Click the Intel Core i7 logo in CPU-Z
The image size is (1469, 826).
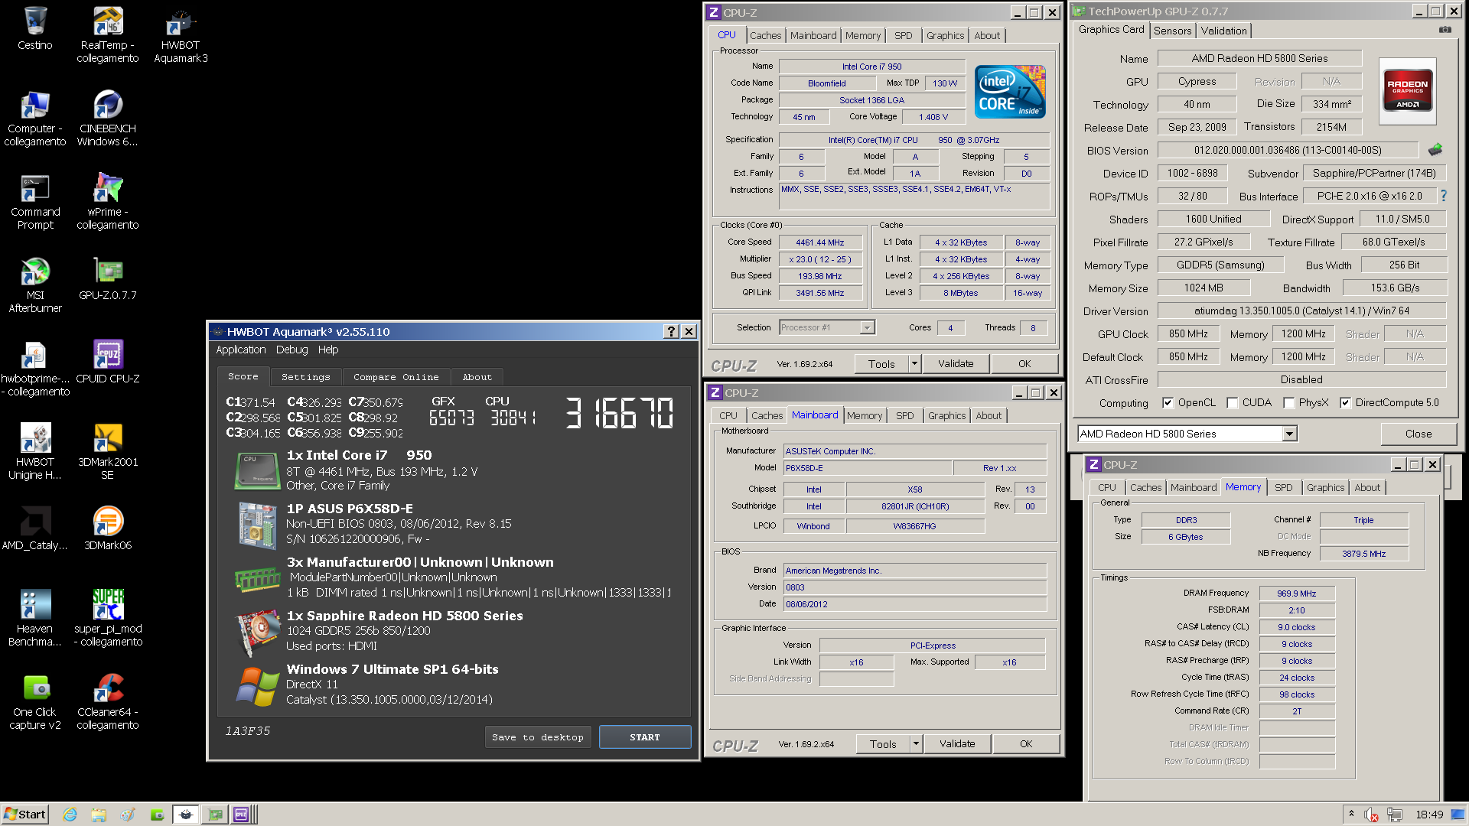[1010, 92]
